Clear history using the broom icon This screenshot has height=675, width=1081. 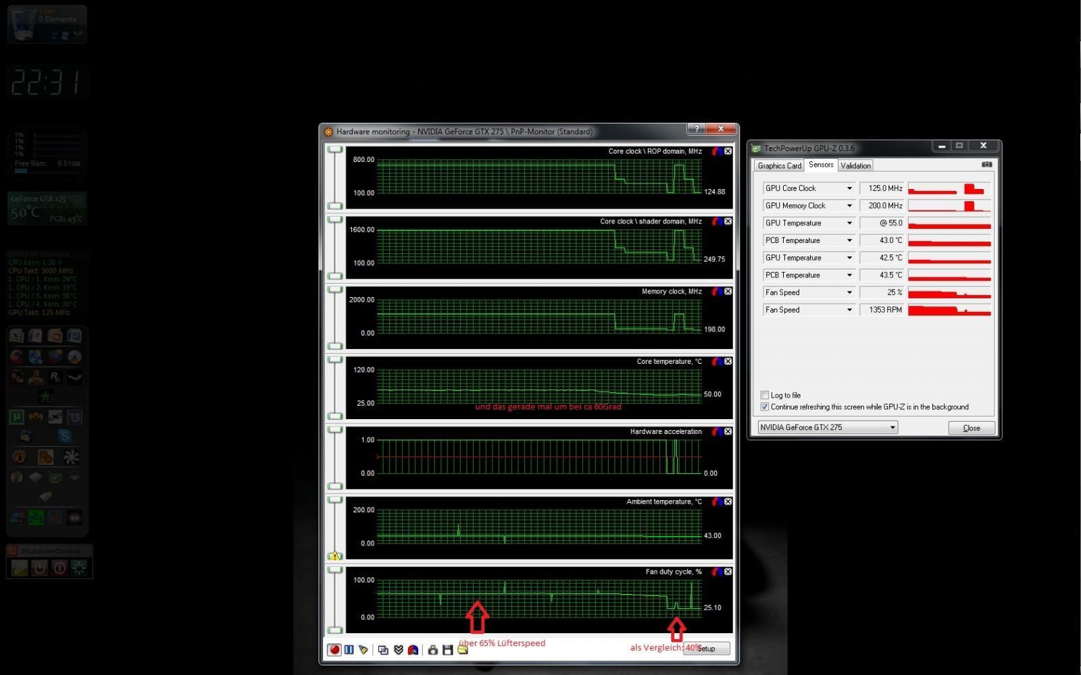363,649
